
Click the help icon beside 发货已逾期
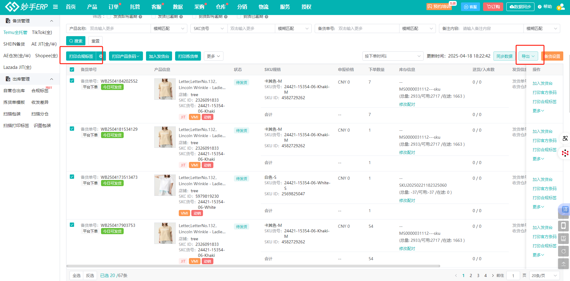tap(181, 17)
